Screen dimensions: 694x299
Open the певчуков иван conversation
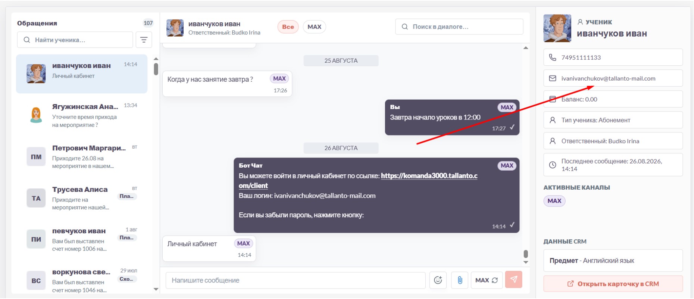point(82,239)
